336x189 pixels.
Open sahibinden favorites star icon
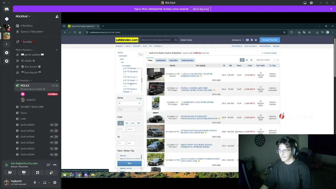pos(256,40)
